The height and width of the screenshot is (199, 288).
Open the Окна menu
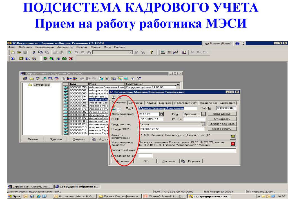[107, 47]
